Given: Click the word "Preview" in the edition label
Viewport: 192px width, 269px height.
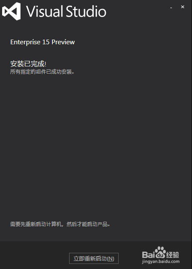Looking at the screenshot, I should 63,42.
